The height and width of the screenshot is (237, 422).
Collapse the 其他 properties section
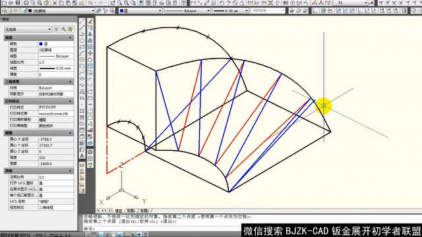(71, 171)
